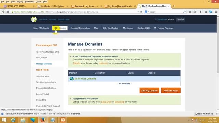
Task: Click the Transfer your domain link
Action: 77,63
